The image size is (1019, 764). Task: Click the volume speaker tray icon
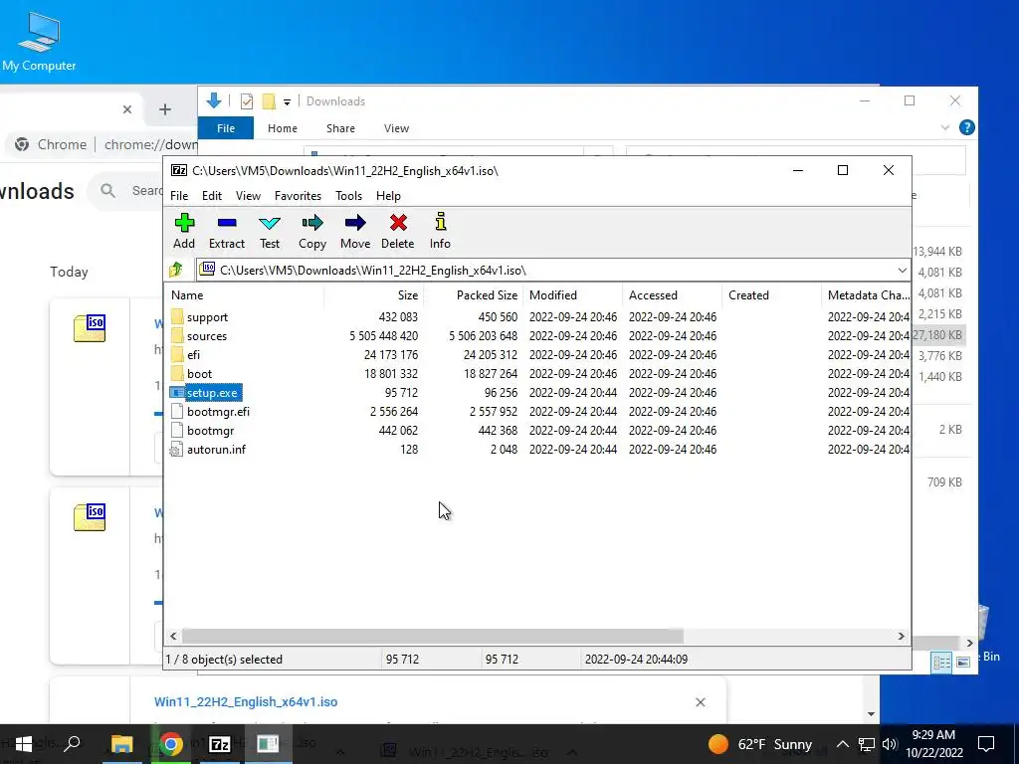(x=890, y=744)
